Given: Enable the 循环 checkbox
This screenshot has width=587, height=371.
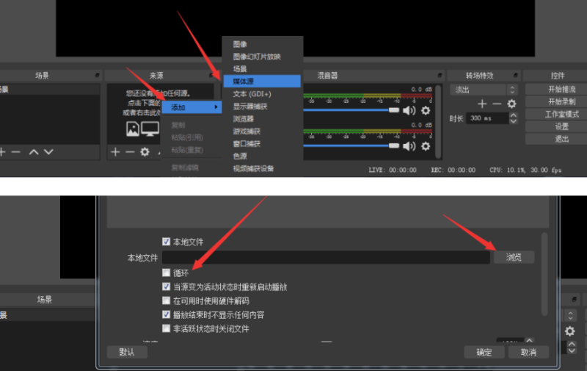Looking at the screenshot, I should [x=167, y=273].
